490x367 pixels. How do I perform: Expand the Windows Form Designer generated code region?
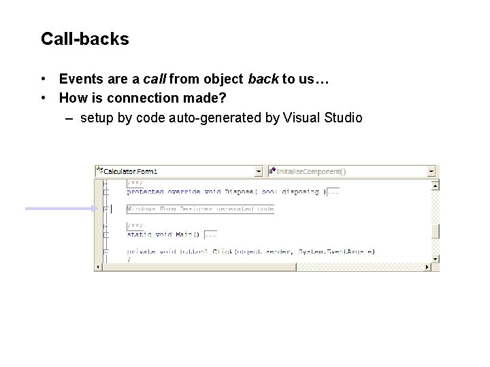tap(106, 209)
